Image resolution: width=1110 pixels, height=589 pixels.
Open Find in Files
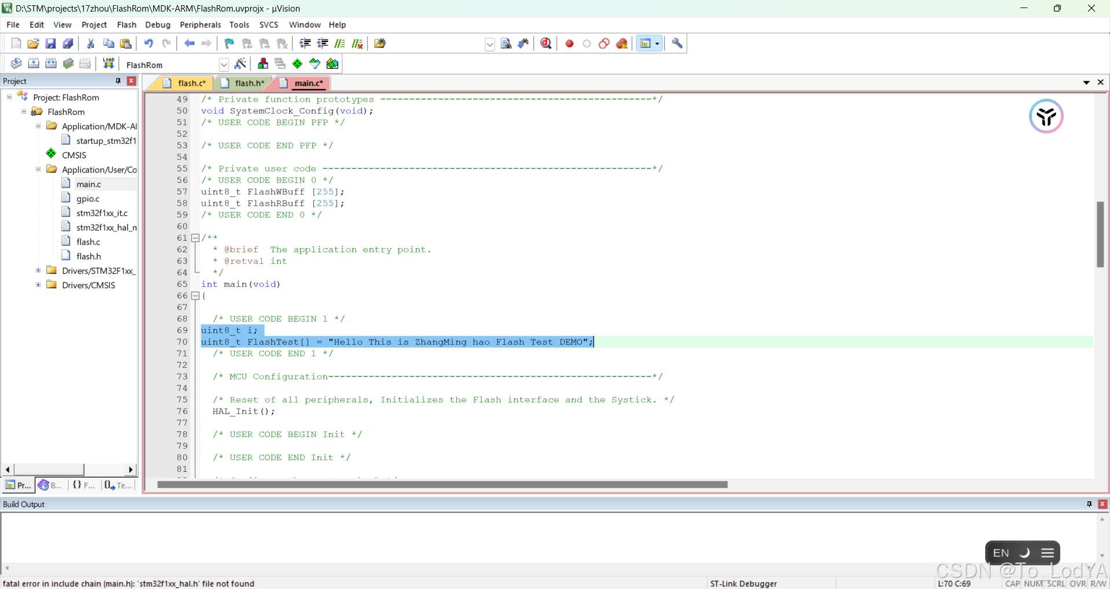(380, 43)
